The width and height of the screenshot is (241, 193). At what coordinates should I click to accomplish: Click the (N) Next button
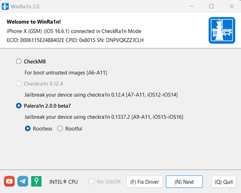click(184, 182)
